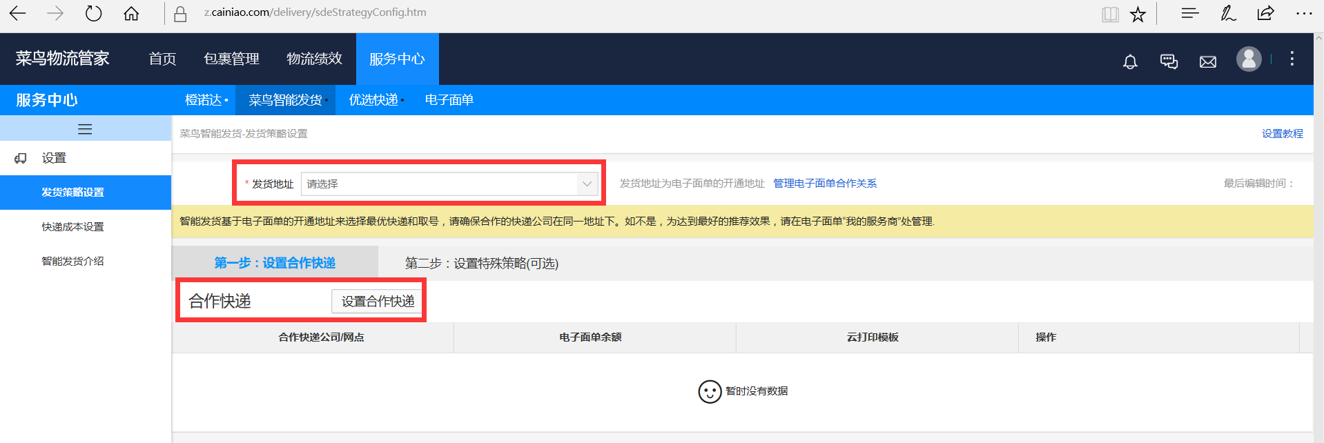Select 快递成本设置 in sidebar
Viewport: 1324px width, 443px height.
point(72,227)
